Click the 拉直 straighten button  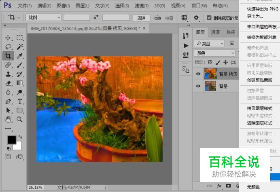[x=169, y=18]
